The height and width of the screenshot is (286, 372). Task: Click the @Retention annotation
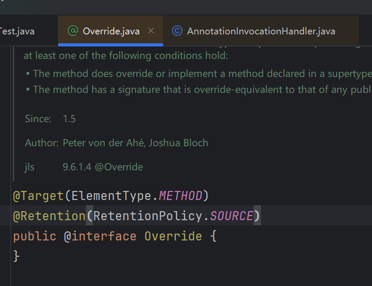coord(49,216)
